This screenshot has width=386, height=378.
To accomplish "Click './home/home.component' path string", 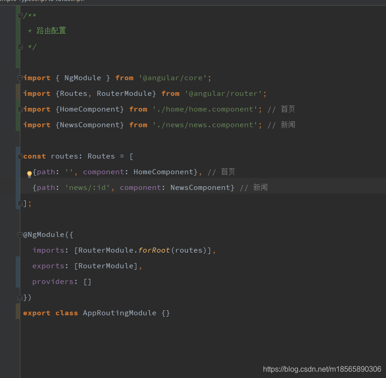I will [205, 109].
